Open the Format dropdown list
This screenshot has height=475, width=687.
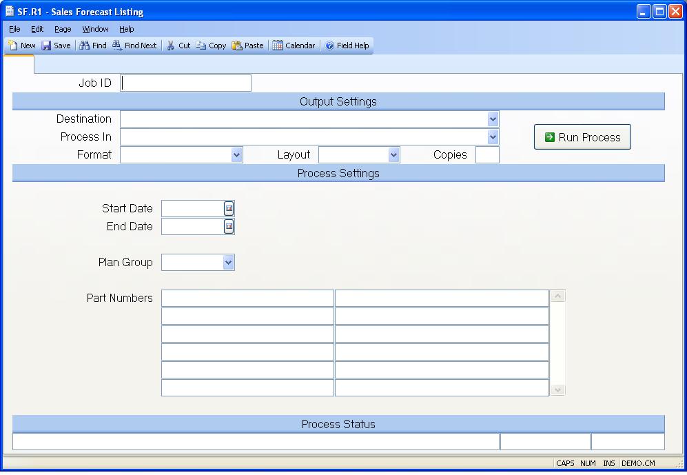[236, 155]
